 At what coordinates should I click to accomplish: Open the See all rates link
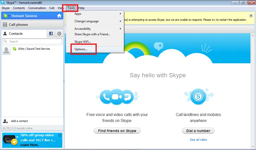[x=198, y=140]
